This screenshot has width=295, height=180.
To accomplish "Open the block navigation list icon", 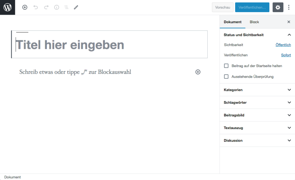I will 66,7.
